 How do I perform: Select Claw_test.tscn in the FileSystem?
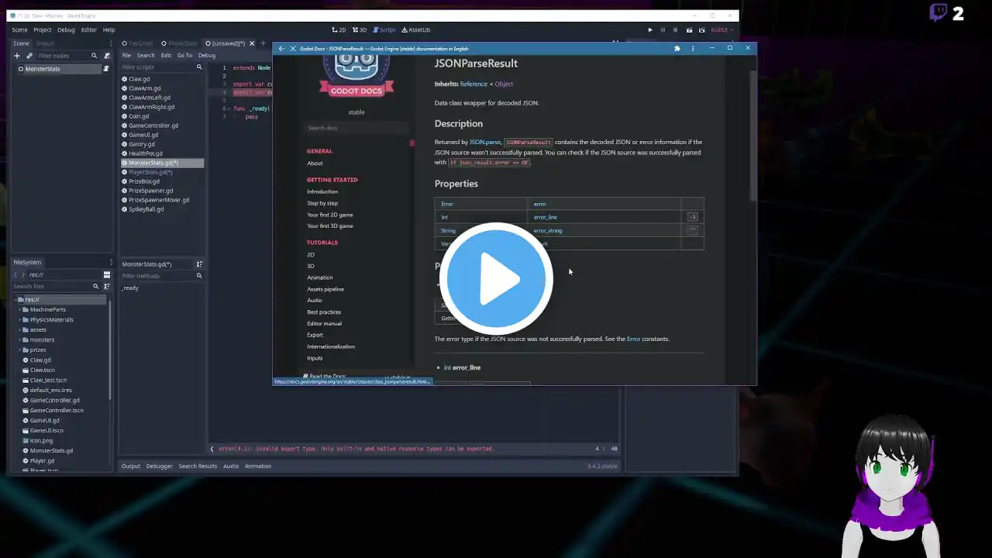(x=48, y=381)
